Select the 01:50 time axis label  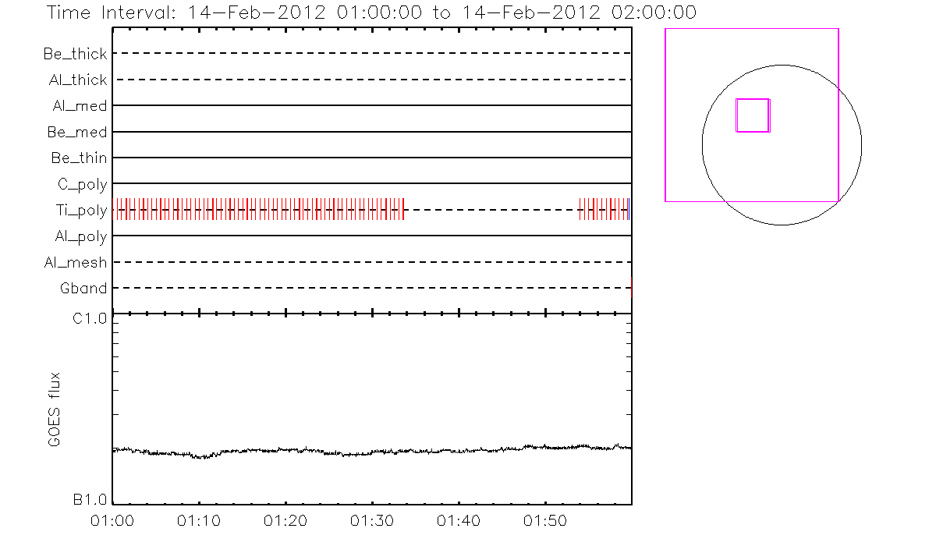click(545, 519)
